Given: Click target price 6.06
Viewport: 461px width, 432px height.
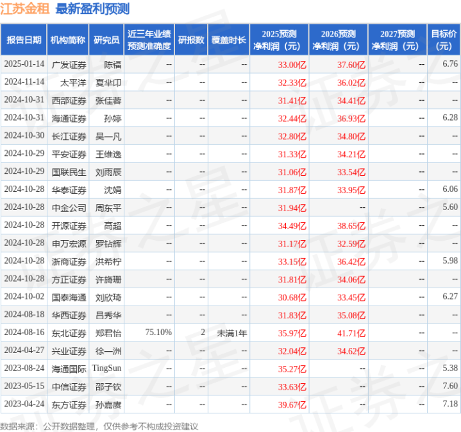Looking at the screenshot, I should point(450,189).
